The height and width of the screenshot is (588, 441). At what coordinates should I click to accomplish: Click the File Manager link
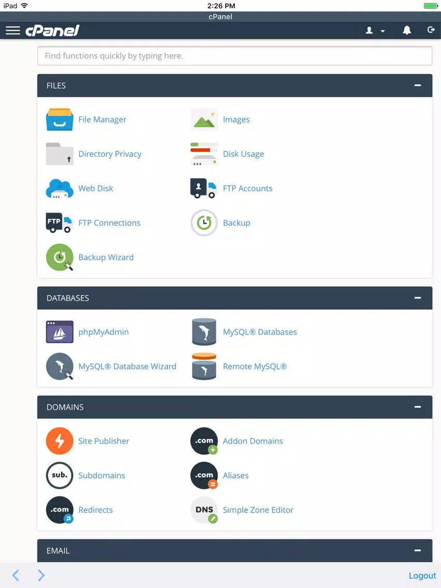coord(102,120)
